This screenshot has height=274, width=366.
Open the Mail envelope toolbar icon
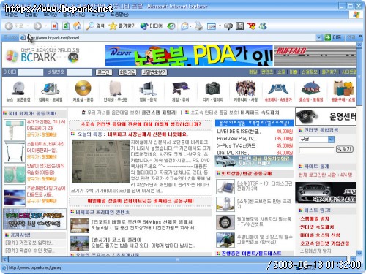[184, 26]
